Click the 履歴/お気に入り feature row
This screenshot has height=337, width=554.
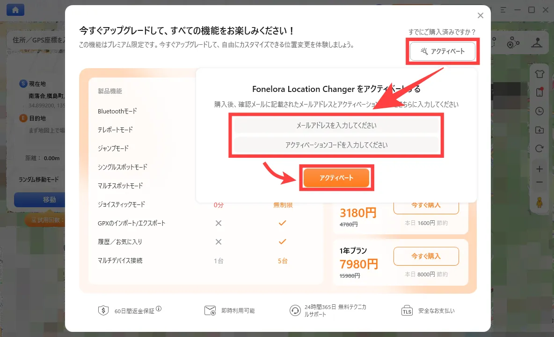click(x=120, y=242)
